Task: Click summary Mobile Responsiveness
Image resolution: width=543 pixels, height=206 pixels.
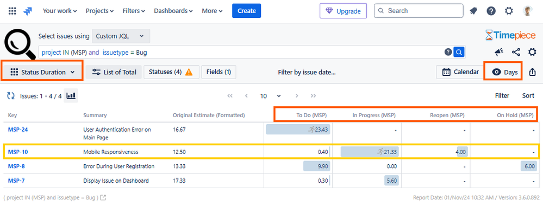Action: pyautogui.click(x=111, y=152)
